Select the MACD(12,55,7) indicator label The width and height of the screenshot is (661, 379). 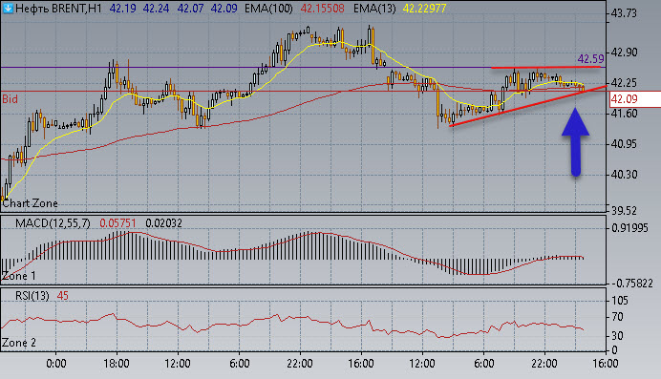[53, 223]
